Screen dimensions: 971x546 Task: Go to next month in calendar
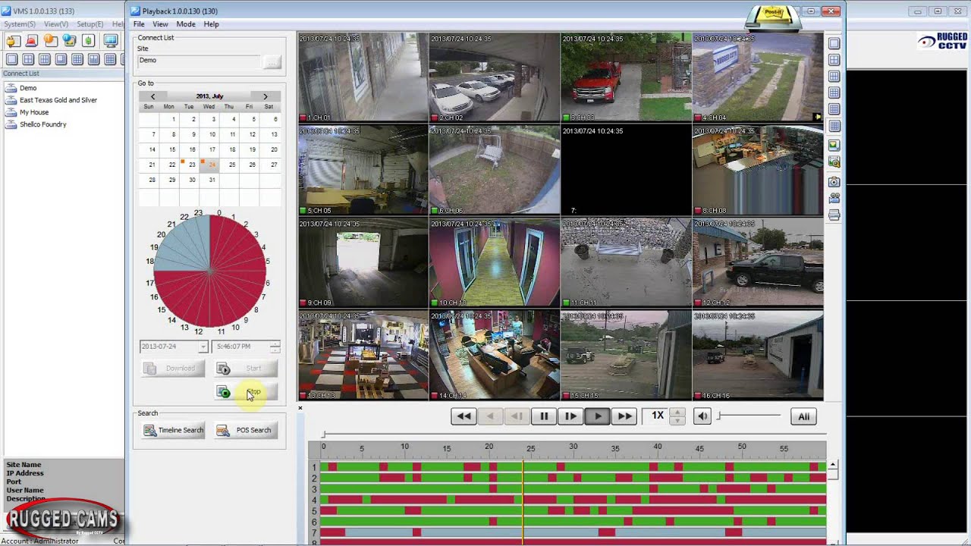[x=265, y=96]
